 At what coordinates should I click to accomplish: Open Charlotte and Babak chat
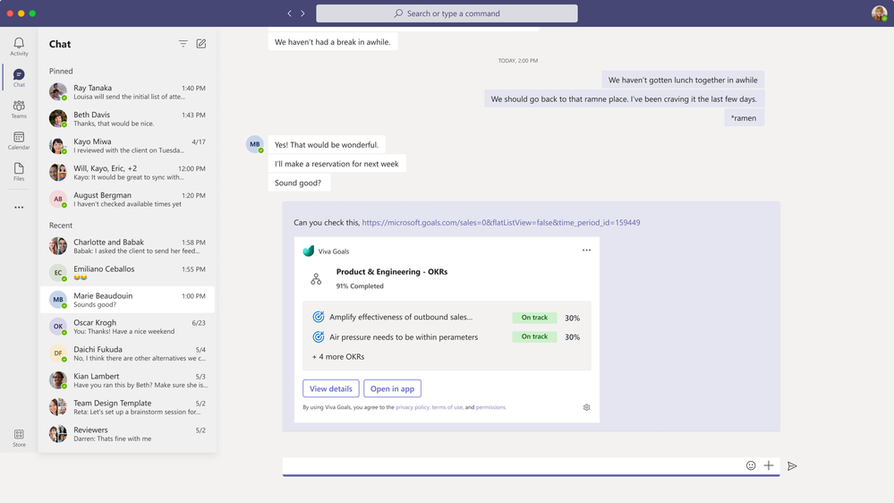[127, 246]
